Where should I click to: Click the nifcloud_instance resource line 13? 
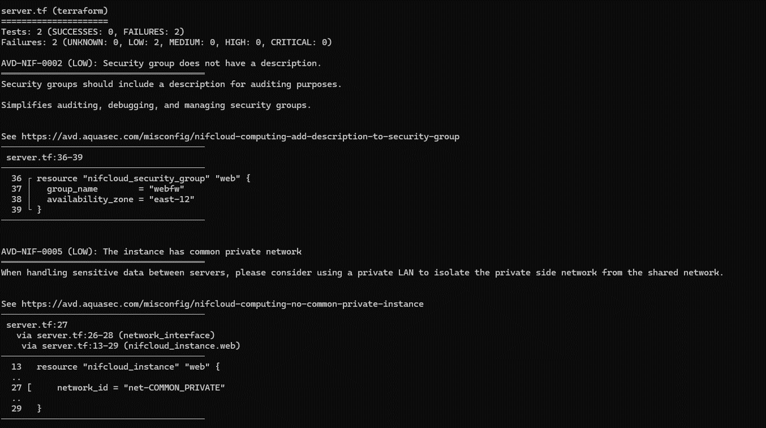coord(128,367)
